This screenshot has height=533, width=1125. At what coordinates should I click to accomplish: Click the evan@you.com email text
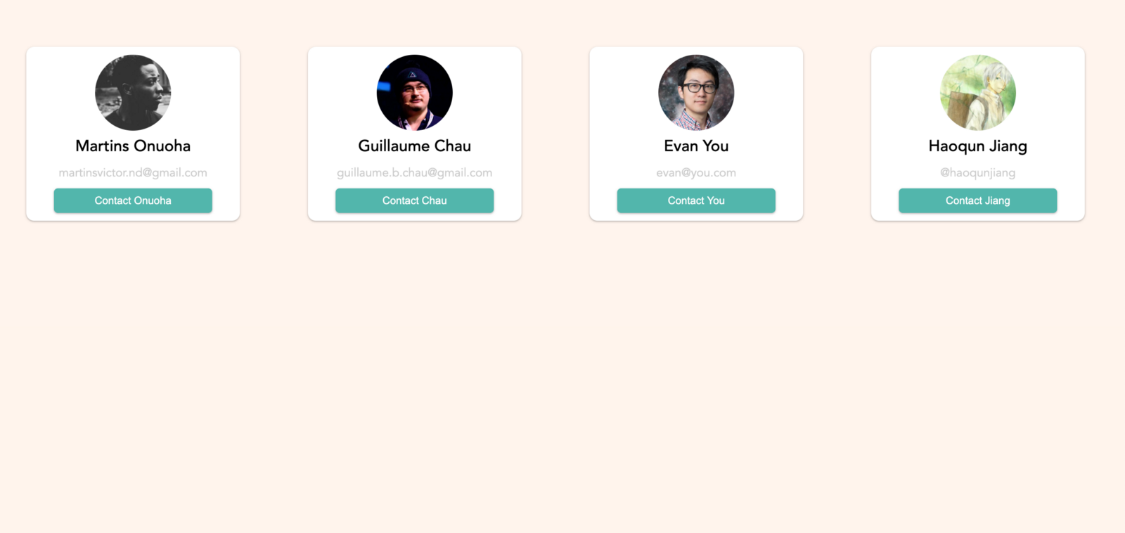pos(696,172)
